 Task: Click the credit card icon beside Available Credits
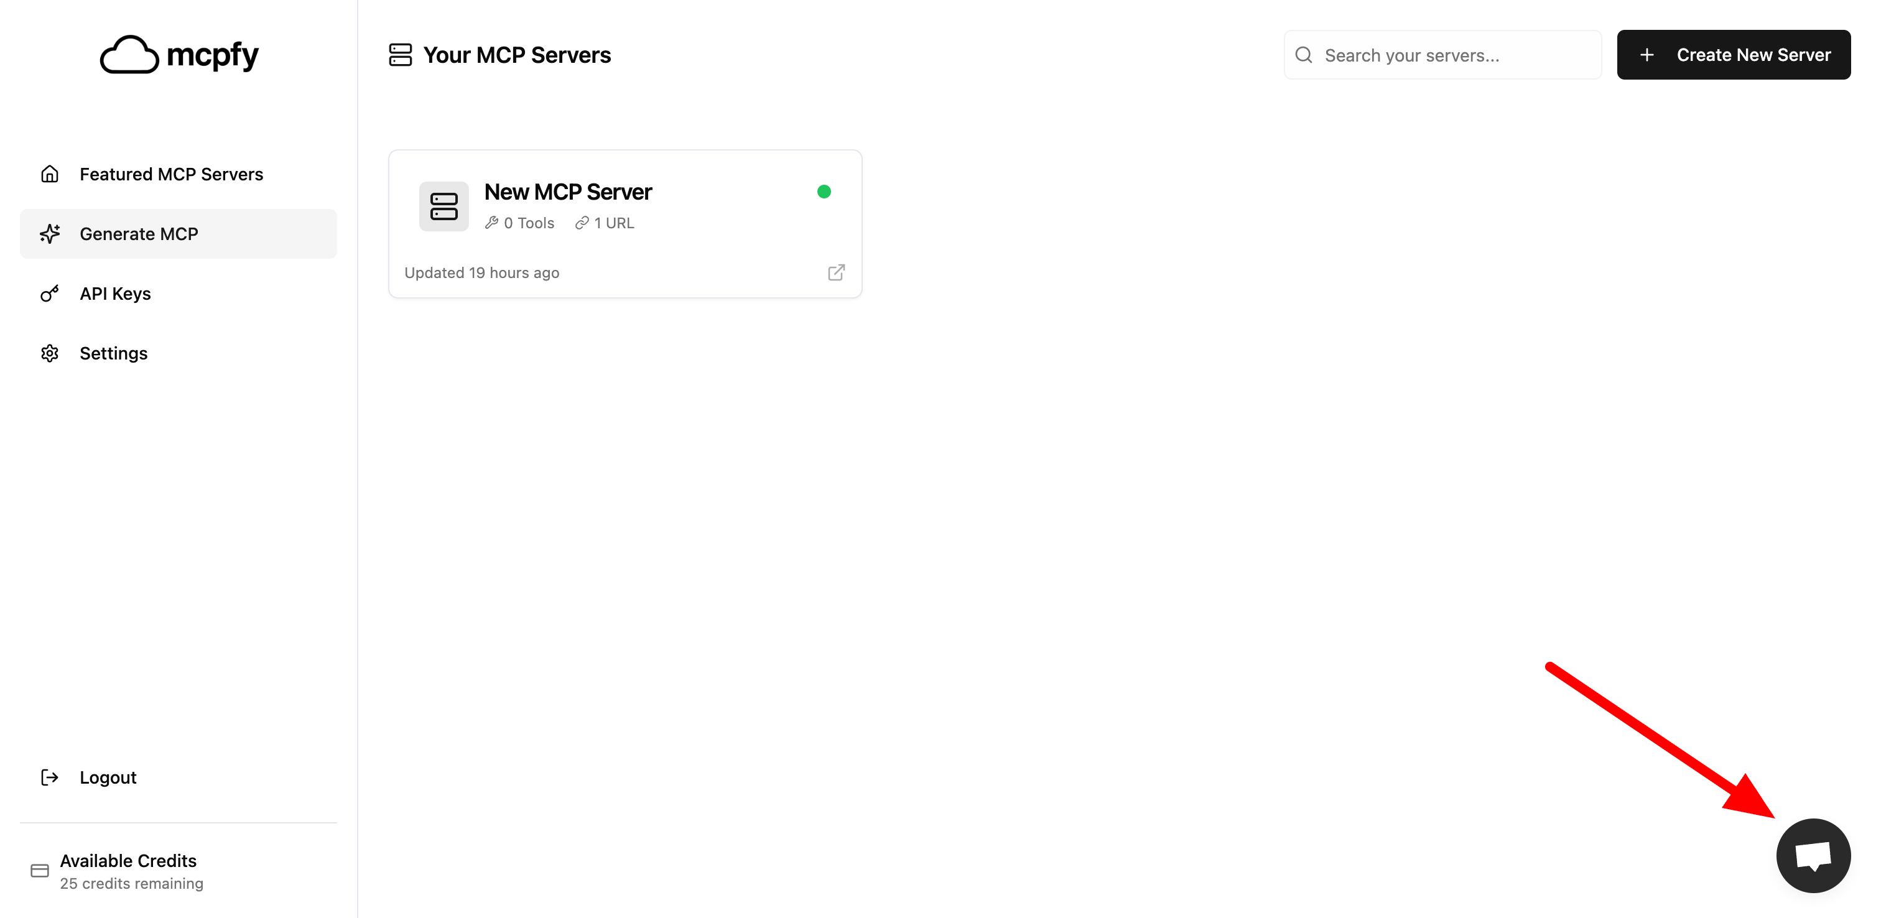pos(39,870)
